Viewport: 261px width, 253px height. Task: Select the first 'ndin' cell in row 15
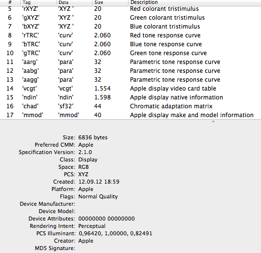30,97
